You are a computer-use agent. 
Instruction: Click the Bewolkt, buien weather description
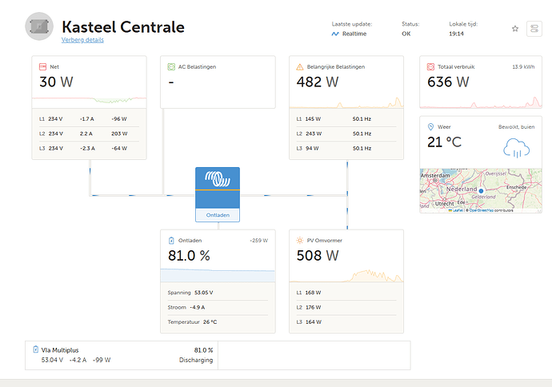tap(517, 127)
